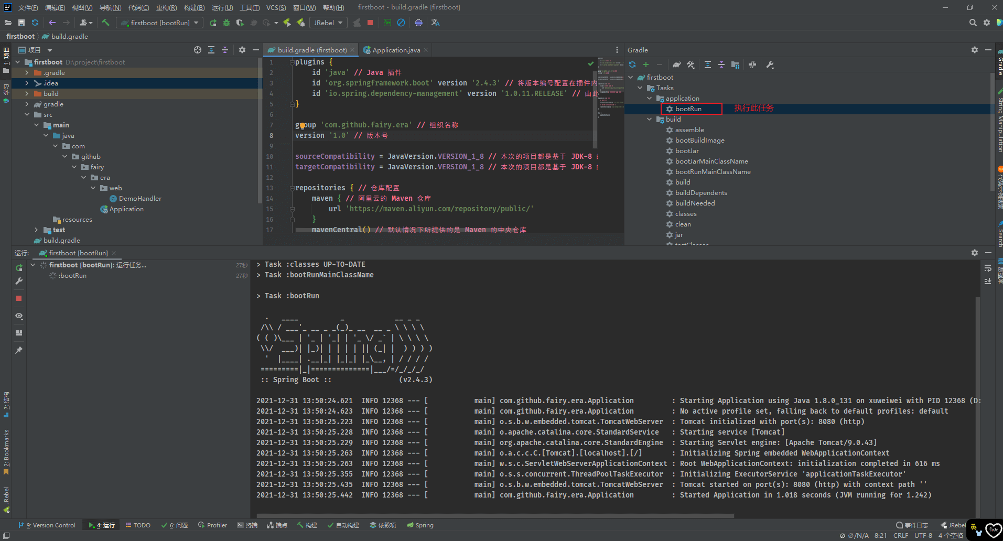1003x541 pixels.
Task: Rerun task in Run panel
Action: [x=19, y=267]
